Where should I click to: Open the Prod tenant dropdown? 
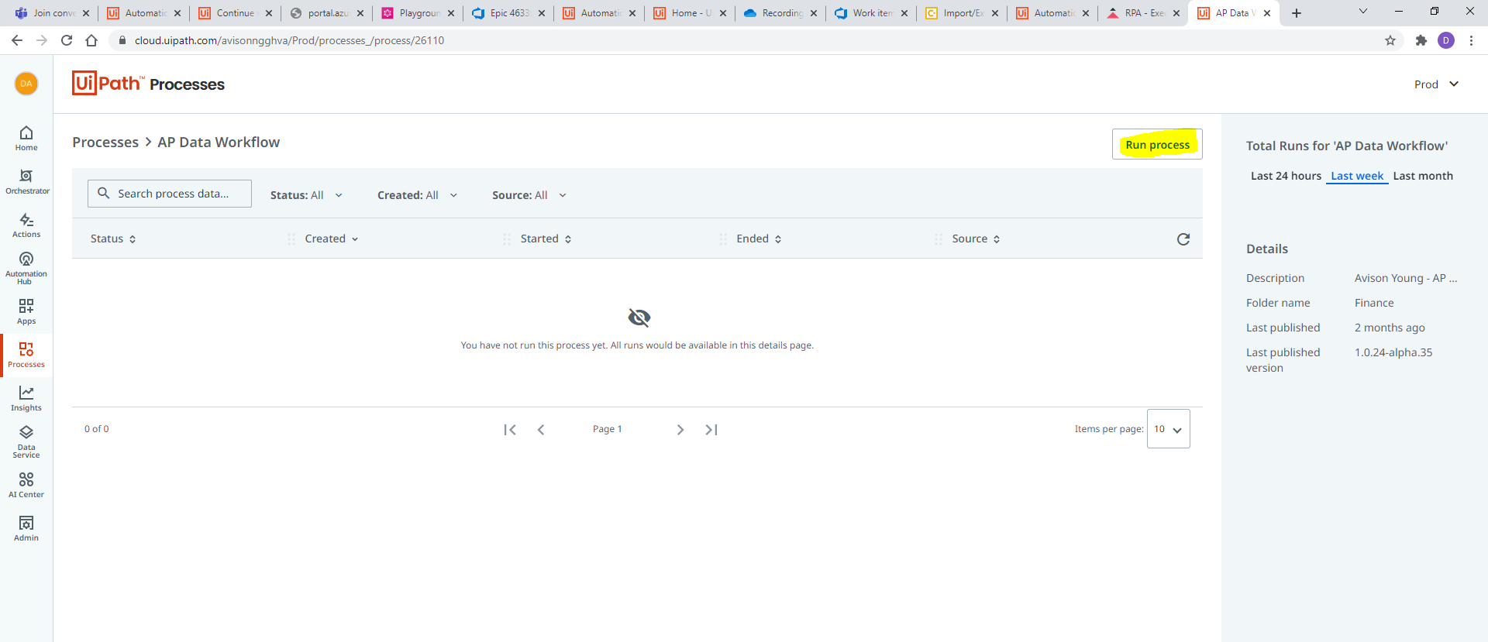[1436, 84]
